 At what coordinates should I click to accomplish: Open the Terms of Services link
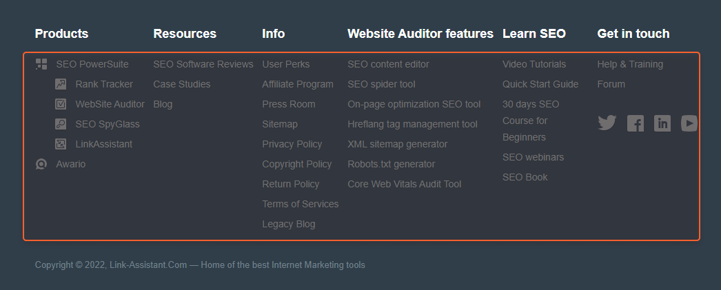click(301, 204)
